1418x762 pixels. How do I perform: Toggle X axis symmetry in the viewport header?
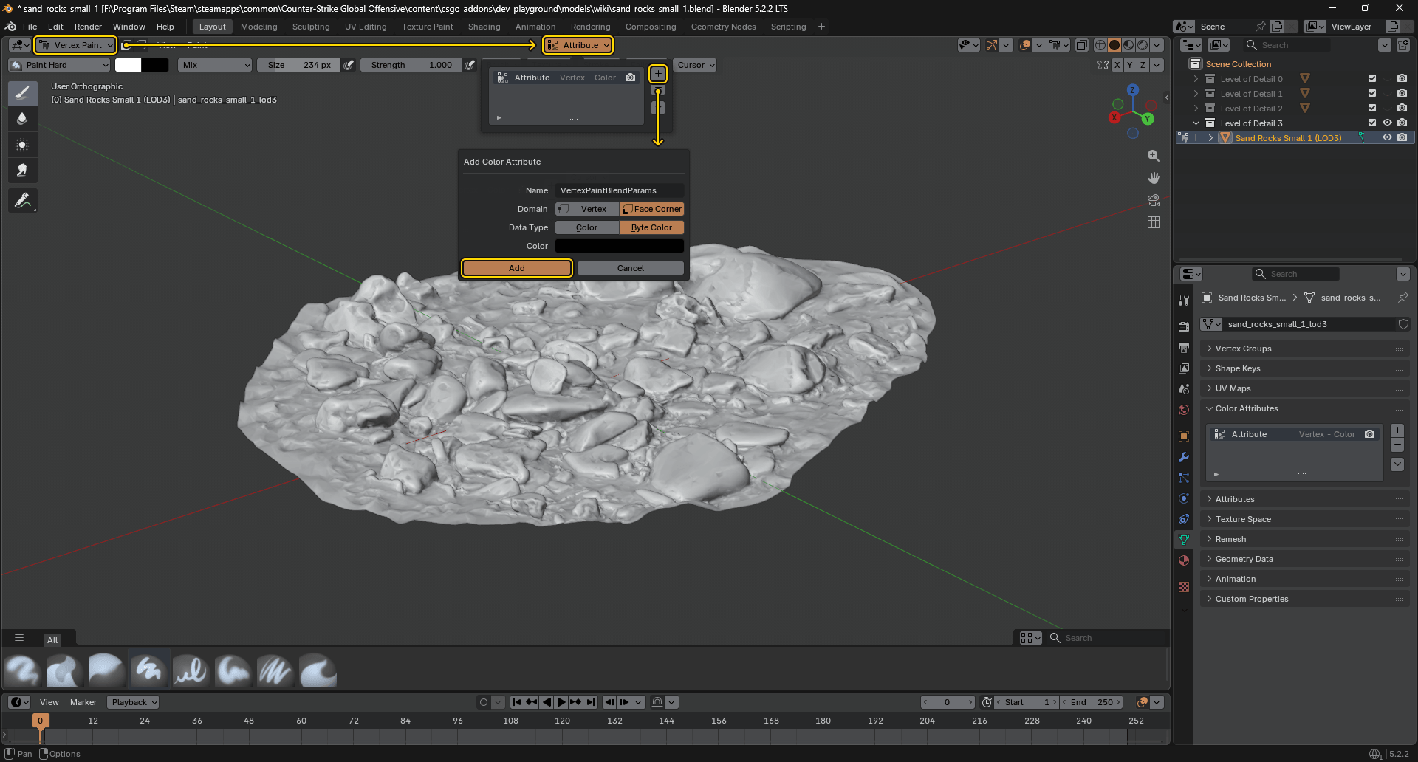tap(1117, 65)
